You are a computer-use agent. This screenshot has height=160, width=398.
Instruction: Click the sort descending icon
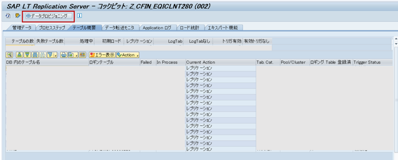pos(27,55)
